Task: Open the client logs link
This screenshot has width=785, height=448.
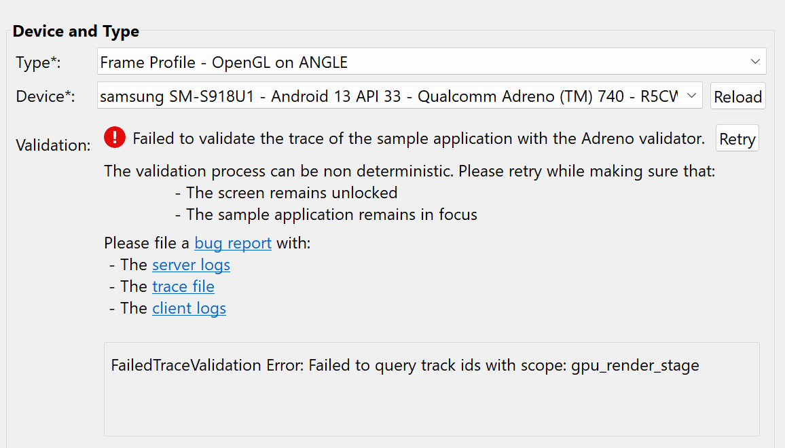Action: (x=189, y=308)
